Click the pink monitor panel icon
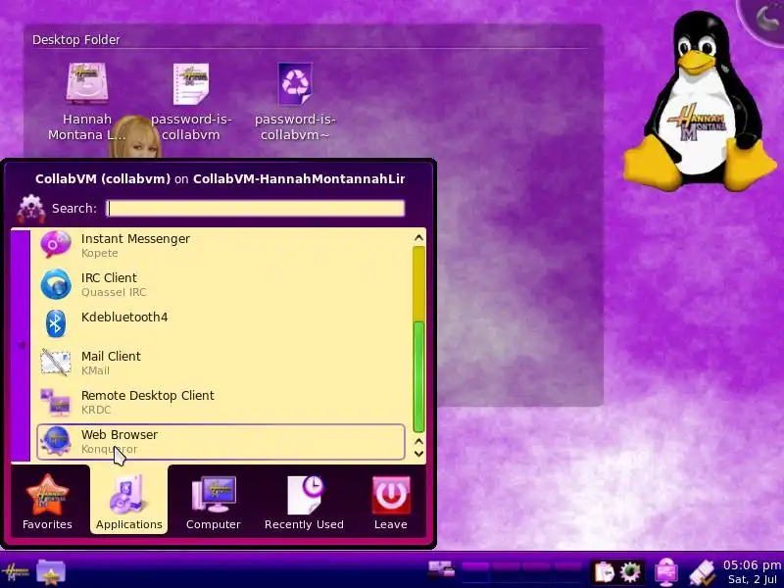Screen dimensions: 784x588 click(666, 572)
